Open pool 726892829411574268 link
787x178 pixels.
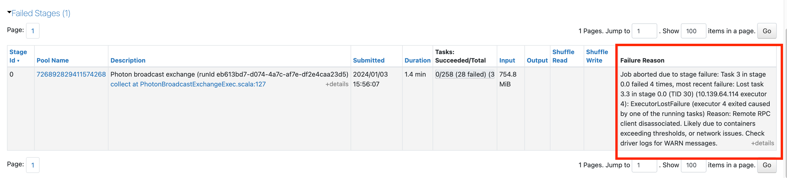tap(71, 74)
